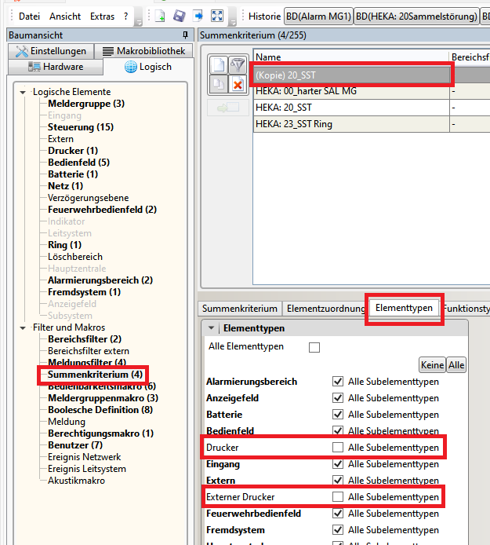Collapse the Logische Elemente tree node
Image resolution: width=490 pixels, height=545 pixels.
[23, 92]
